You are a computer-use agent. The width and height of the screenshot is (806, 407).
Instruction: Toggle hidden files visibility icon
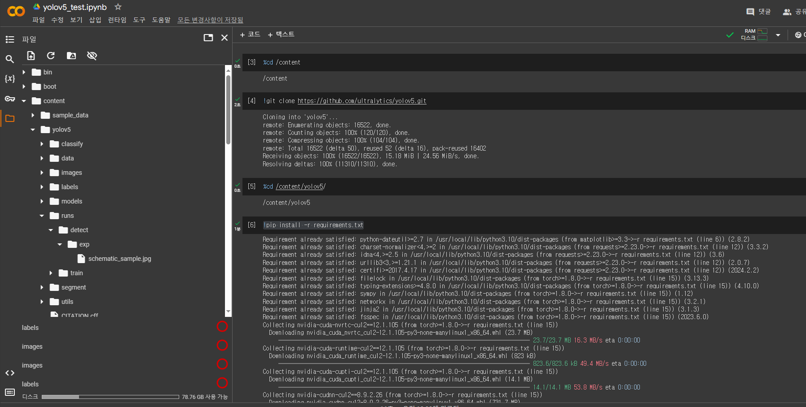[x=92, y=56]
